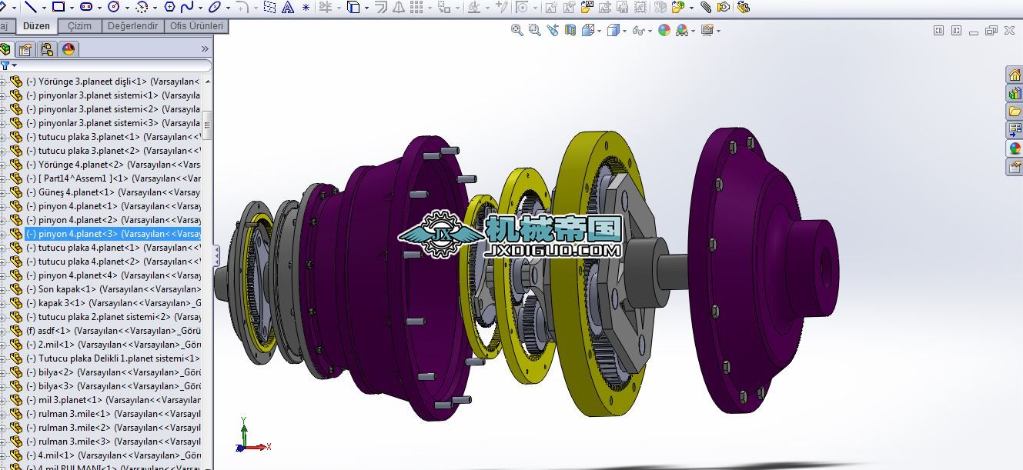The width and height of the screenshot is (1023, 470).
Task: Expand the Son kapak<1> component node
Action: (2, 289)
